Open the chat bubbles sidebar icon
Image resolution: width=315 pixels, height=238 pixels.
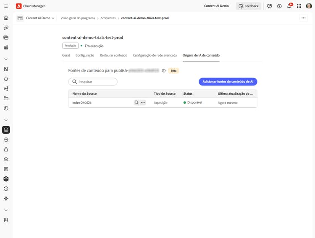(x=6, y=28)
